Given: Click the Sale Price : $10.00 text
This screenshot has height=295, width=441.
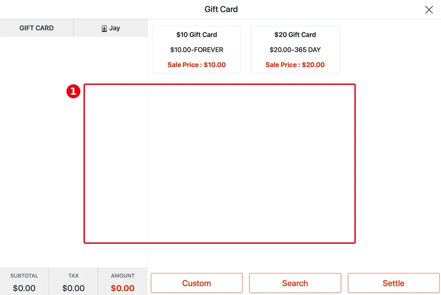Looking at the screenshot, I should pos(196,65).
